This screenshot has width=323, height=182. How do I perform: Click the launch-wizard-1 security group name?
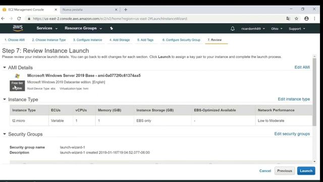[72, 147]
